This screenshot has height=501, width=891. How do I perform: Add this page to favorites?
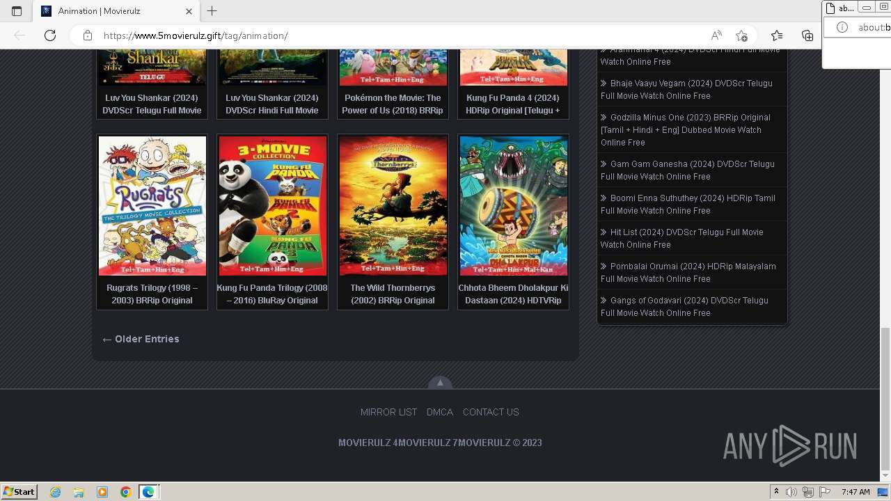point(742,35)
